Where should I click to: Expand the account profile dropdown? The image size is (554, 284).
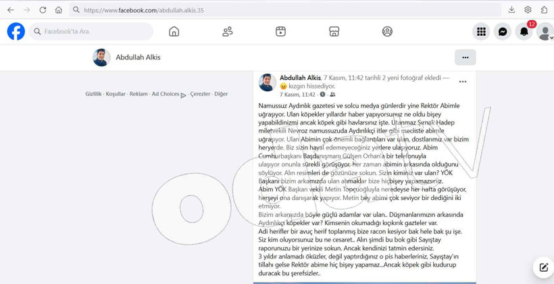coord(545,32)
